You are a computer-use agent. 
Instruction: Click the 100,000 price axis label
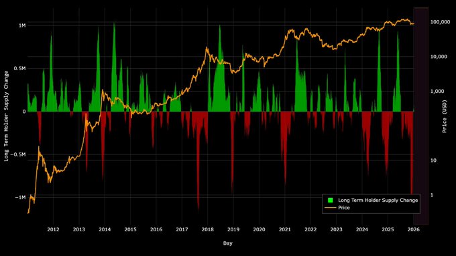click(x=440, y=22)
